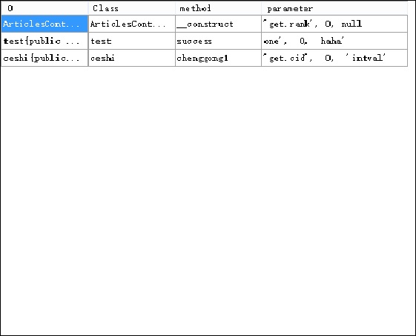Select the 'get.cid', 0, 'intval' parameter cell
The image size is (416, 336).
[x=334, y=58]
